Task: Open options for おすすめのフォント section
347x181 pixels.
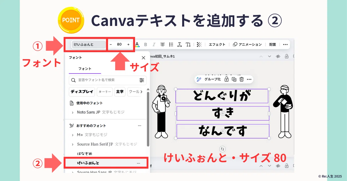Action: click(x=140, y=126)
